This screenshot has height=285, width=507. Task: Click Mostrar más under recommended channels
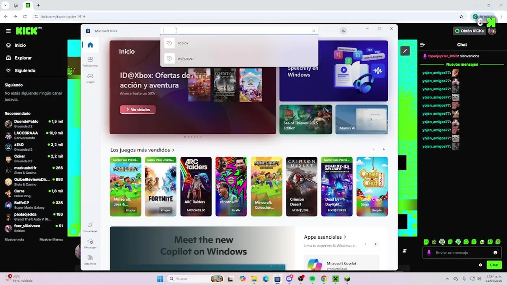14,239
